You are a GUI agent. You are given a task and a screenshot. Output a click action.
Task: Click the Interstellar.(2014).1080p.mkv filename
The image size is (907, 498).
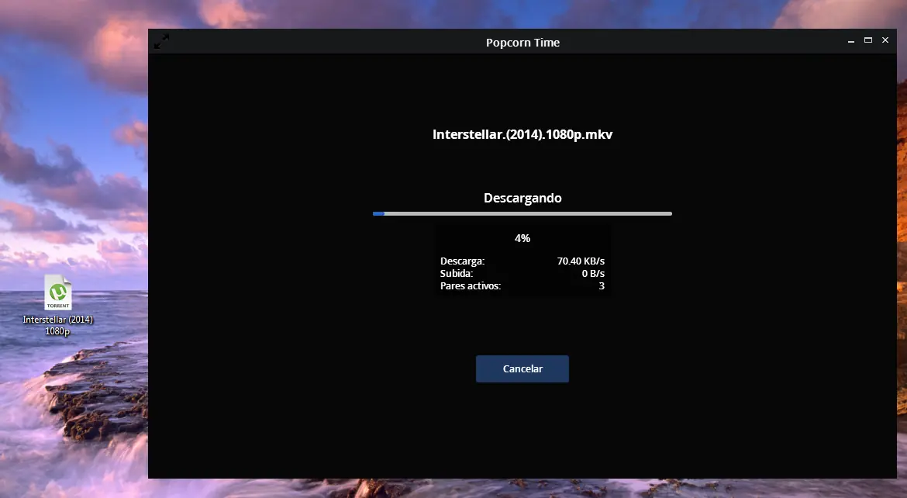tap(522, 134)
